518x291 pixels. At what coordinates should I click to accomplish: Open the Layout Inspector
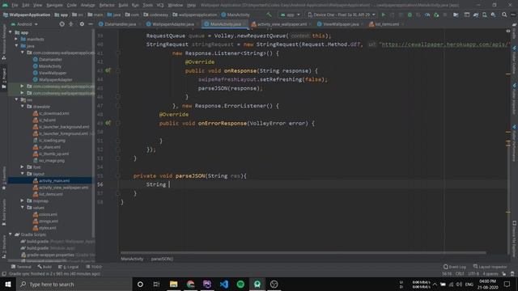490,267
